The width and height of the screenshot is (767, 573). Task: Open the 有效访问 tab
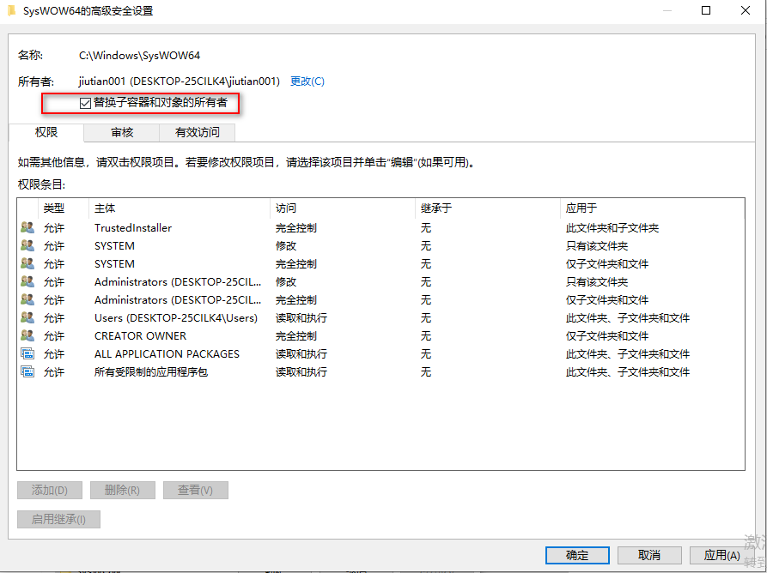[198, 132]
